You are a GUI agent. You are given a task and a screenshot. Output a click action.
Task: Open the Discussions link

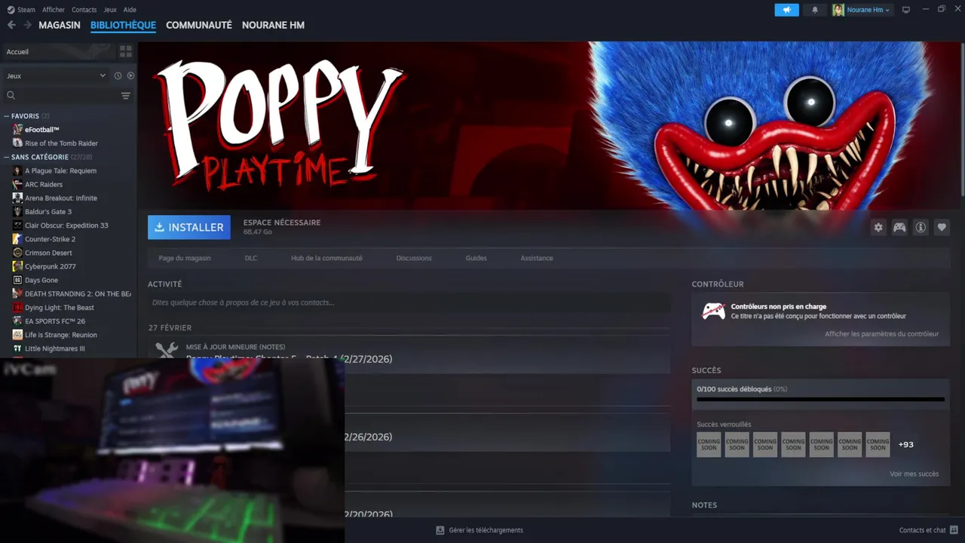pos(414,258)
